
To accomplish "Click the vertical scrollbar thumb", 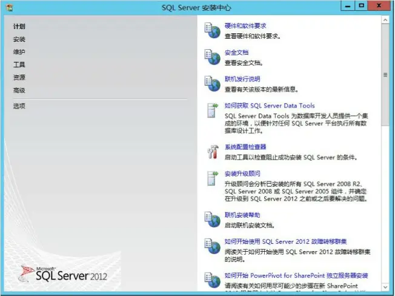I will tap(385, 75).
